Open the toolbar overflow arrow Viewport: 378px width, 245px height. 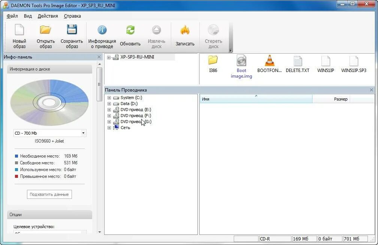(230, 50)
